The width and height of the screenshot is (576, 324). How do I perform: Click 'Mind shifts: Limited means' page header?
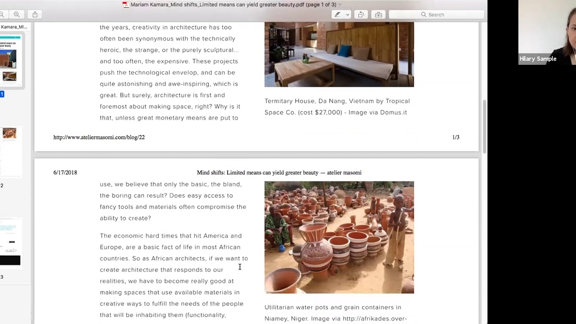pyautogui.click(x=279, y=172)
